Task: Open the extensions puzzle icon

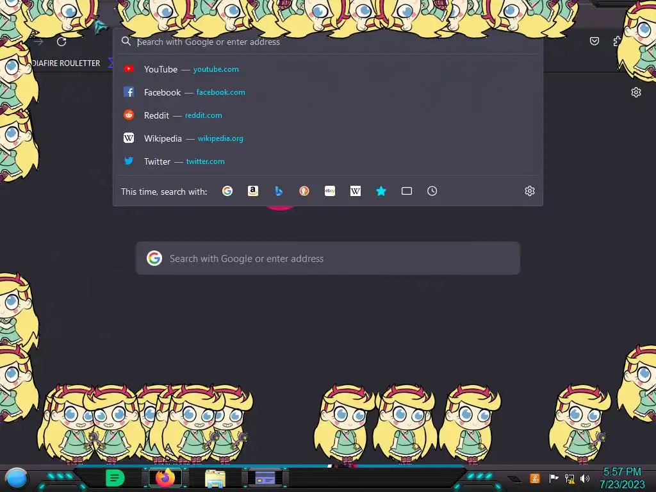Action: 617,41
